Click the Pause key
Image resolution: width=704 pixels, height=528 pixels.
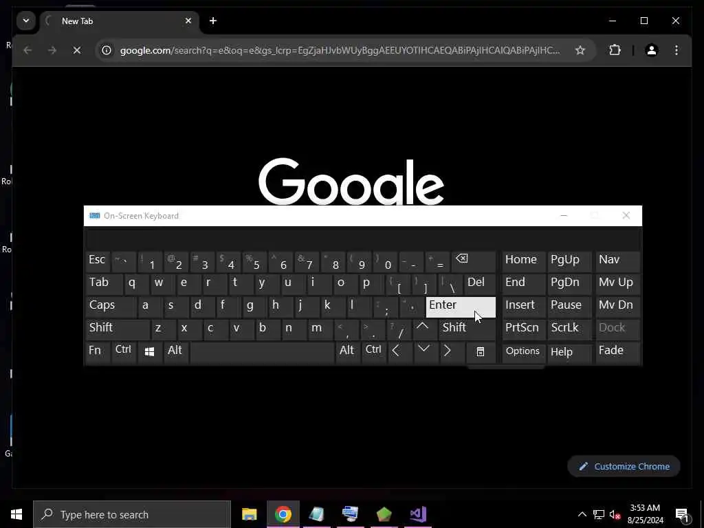pyautogui.click(x=569, y=306)
